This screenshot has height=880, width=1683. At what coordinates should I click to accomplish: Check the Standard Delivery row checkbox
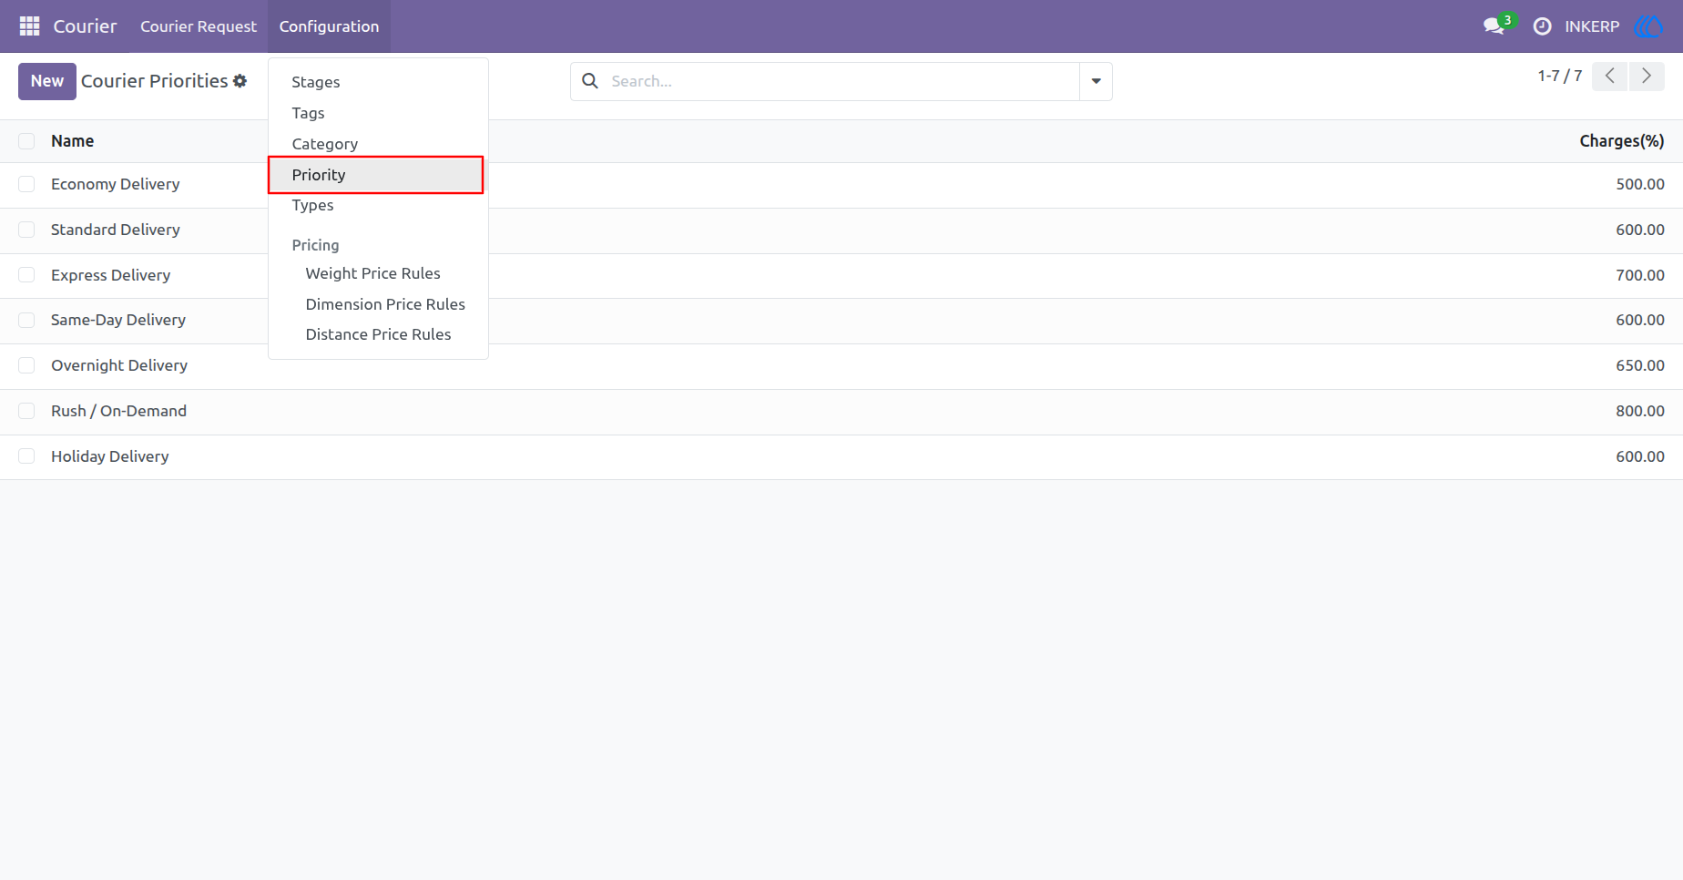26,230
